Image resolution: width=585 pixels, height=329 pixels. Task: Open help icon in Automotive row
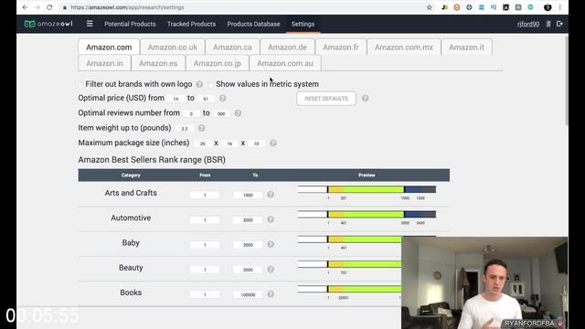[x=271, y=219]
